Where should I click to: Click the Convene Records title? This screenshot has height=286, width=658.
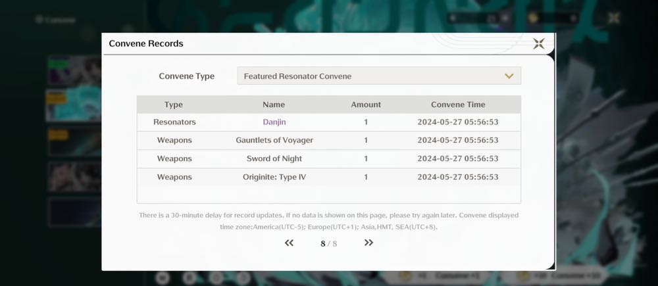(x=146, y=43)
